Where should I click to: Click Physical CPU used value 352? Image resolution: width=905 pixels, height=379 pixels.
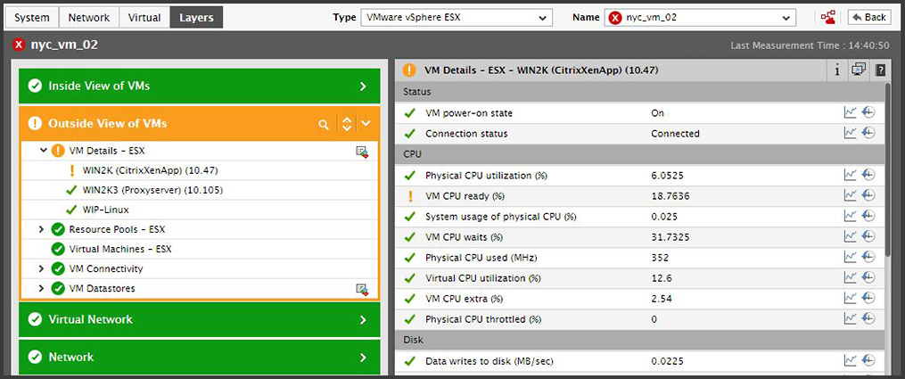tap(660, 258)
